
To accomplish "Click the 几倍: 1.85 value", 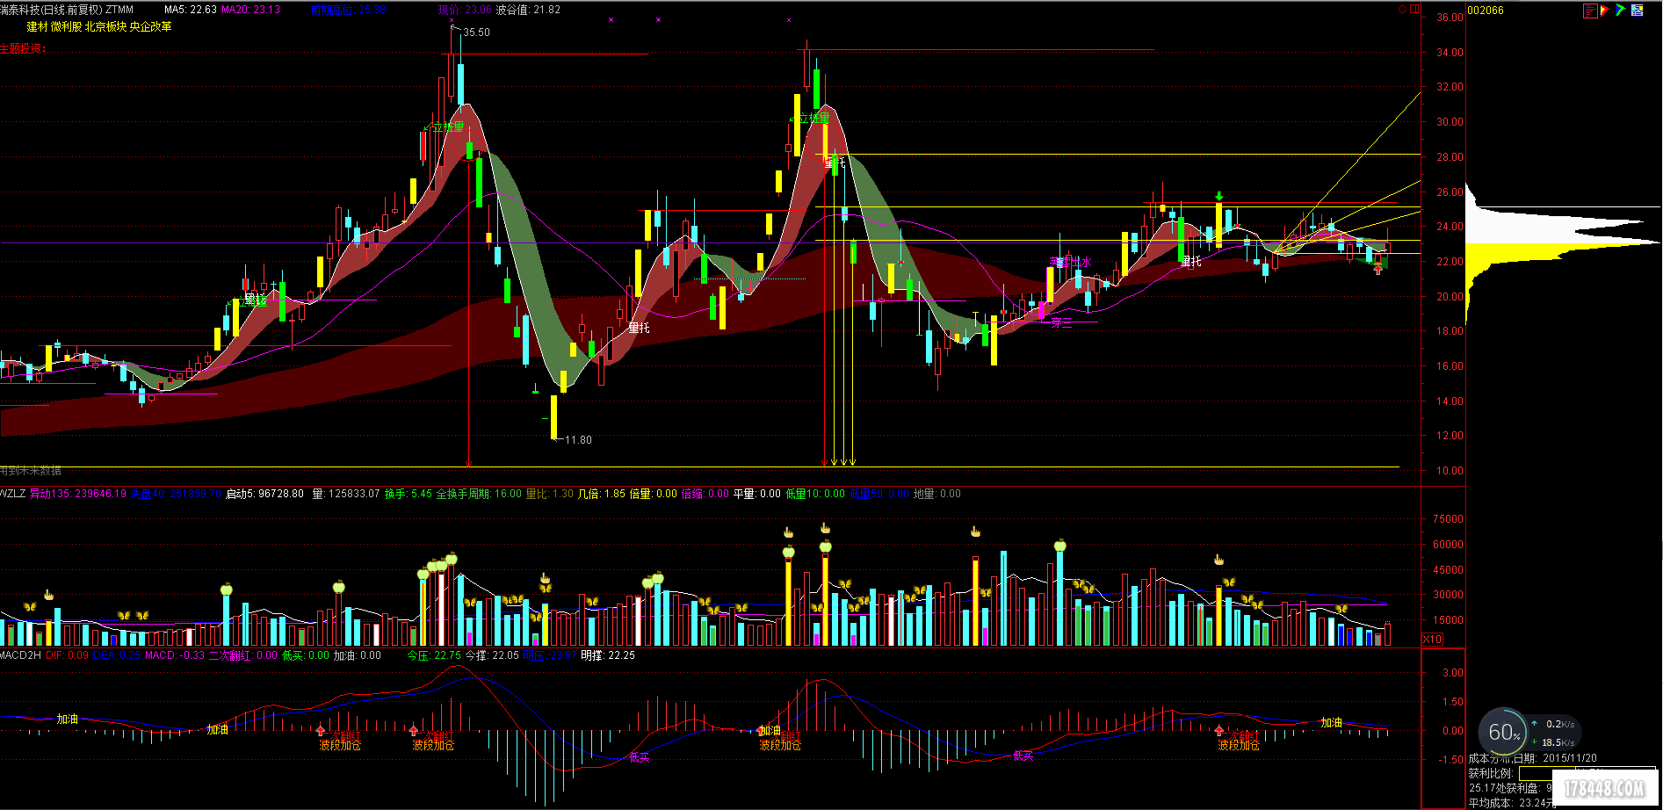I will 602,494.
